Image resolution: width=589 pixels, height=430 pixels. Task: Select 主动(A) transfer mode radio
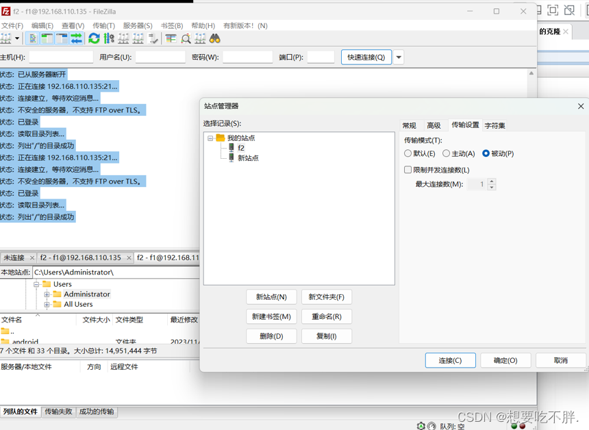[446, 153]
